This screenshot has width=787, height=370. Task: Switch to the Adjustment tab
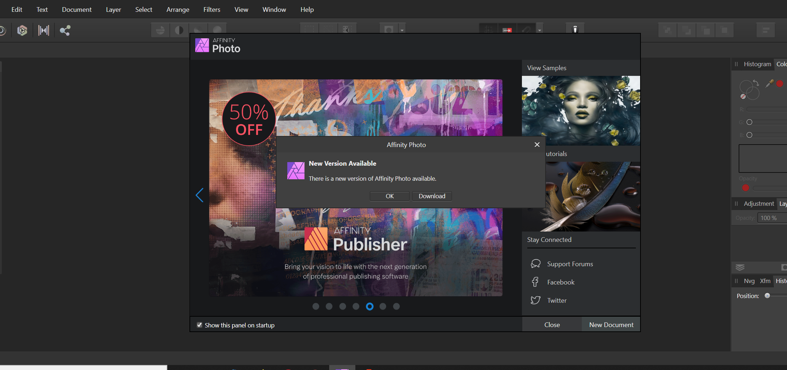click(759, 204)
